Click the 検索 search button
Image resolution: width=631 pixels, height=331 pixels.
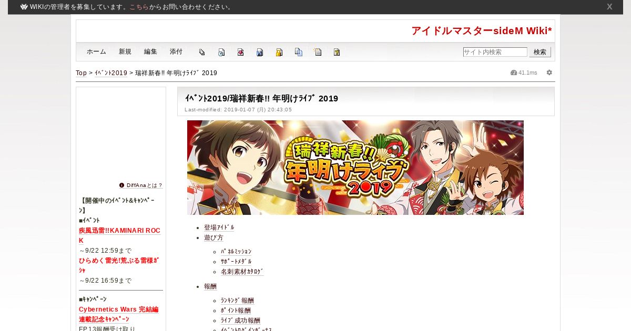pyautogui.click(x=540, y=52)
